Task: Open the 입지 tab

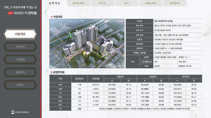Action: tap(127, 3)
